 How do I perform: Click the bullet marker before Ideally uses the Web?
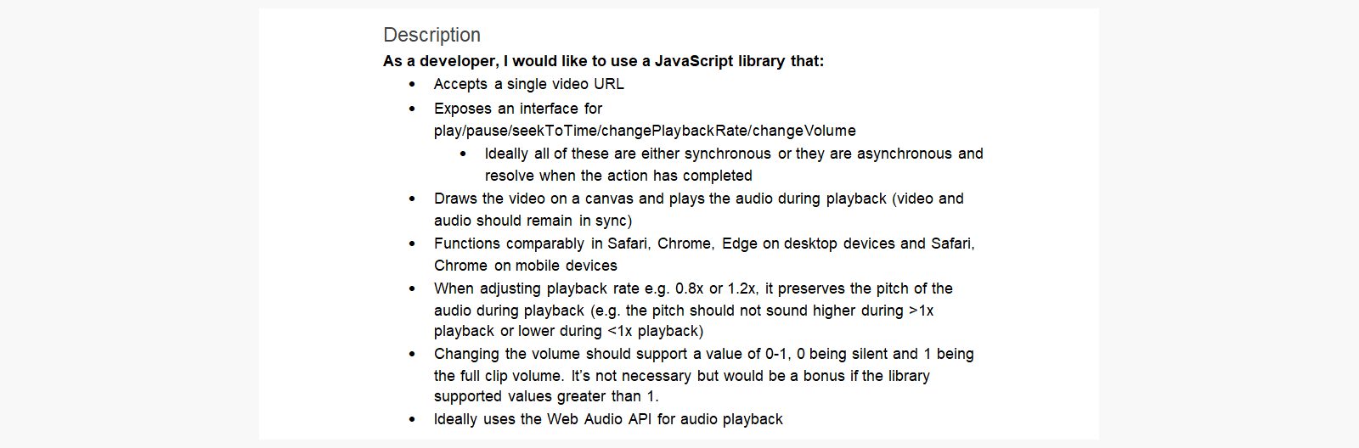tap(412, 419)
